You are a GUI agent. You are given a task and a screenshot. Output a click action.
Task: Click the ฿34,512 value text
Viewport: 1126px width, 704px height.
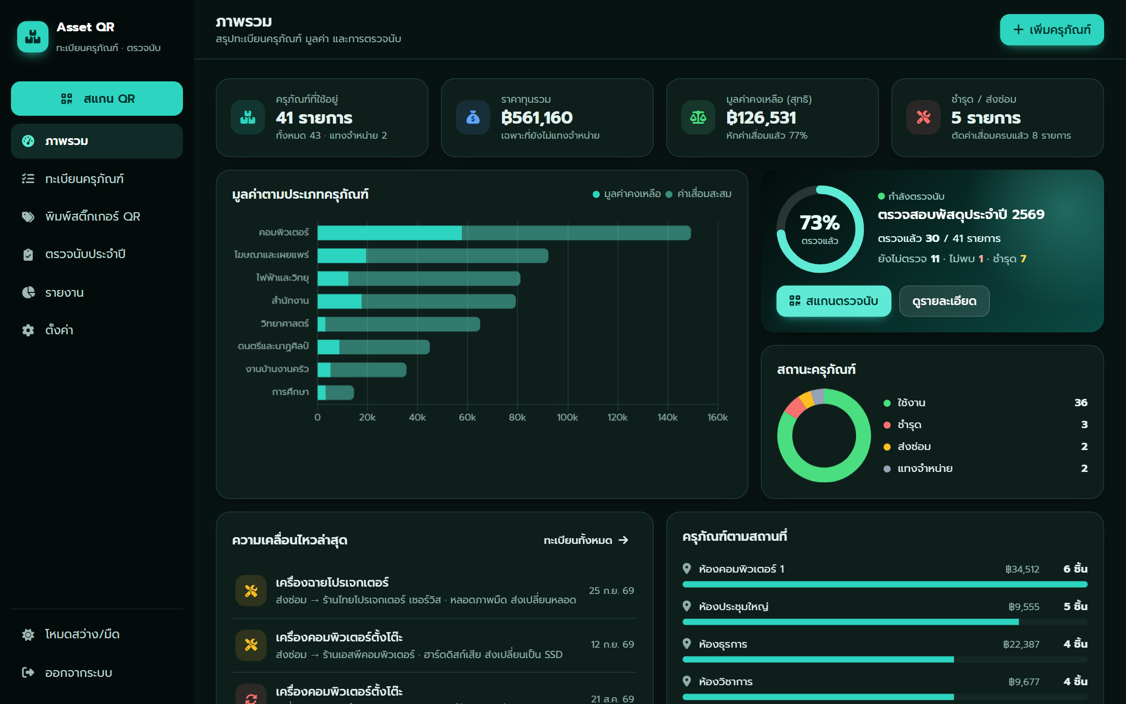point(1022,569)
